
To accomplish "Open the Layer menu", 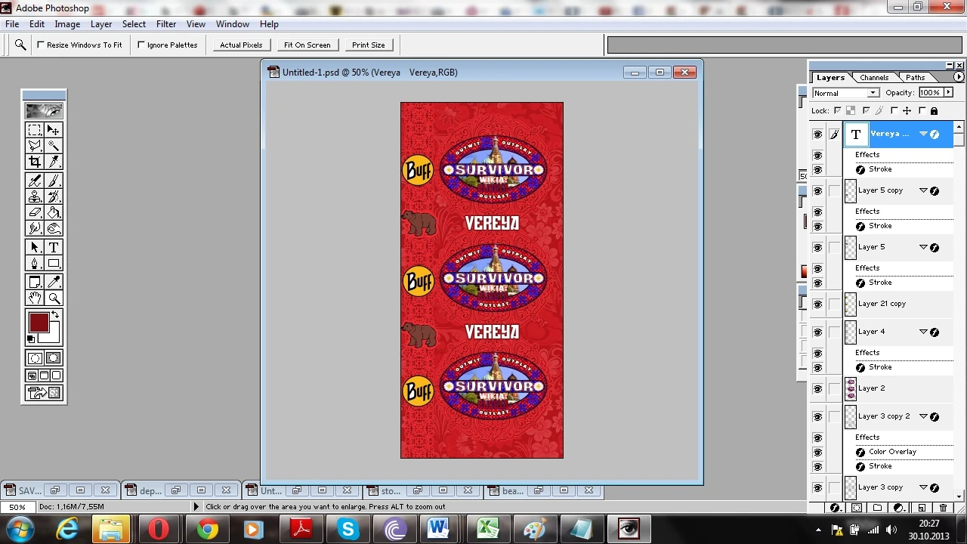I will point(101,24).
